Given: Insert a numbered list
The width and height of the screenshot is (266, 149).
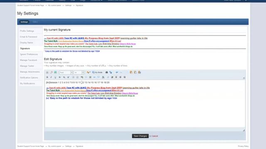Looking at the screenshot, I should 77,77.
